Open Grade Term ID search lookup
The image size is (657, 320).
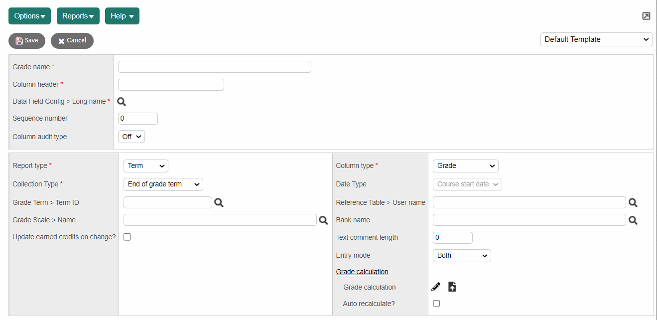click(x=219, y=202)
